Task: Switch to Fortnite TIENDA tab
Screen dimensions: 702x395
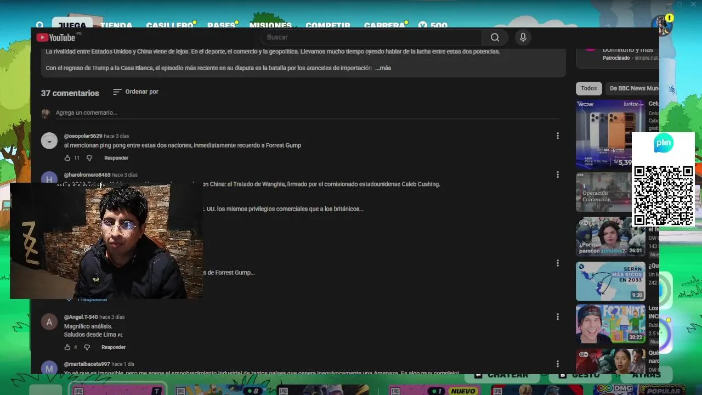Action: point(116,25)
